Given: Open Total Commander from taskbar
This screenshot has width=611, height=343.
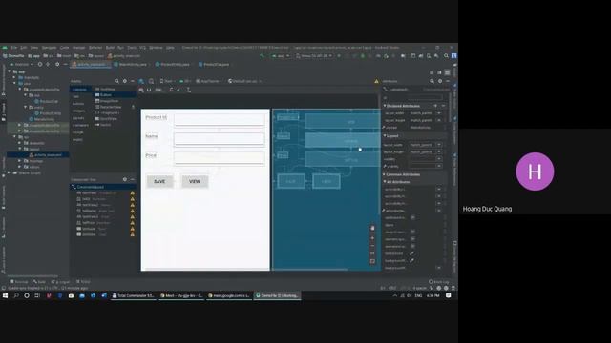Looking at the screenshot, I should click(x=134, y=295).
